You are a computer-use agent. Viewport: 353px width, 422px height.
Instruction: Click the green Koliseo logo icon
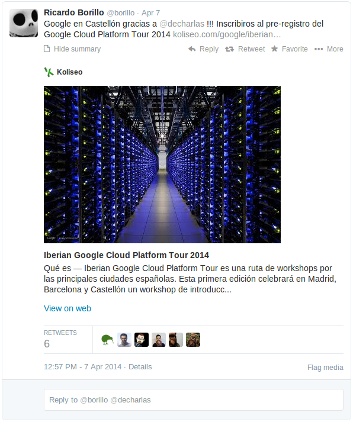(49, 72)
